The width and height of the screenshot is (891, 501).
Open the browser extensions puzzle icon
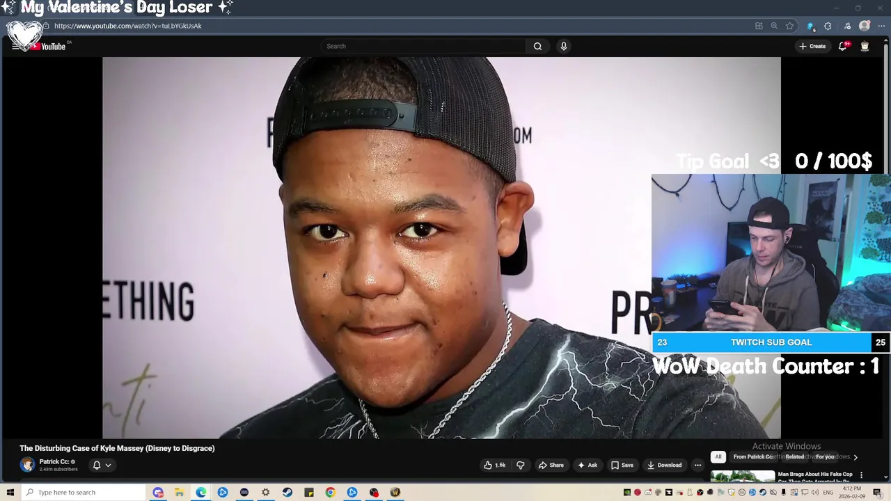click(828, 26)
